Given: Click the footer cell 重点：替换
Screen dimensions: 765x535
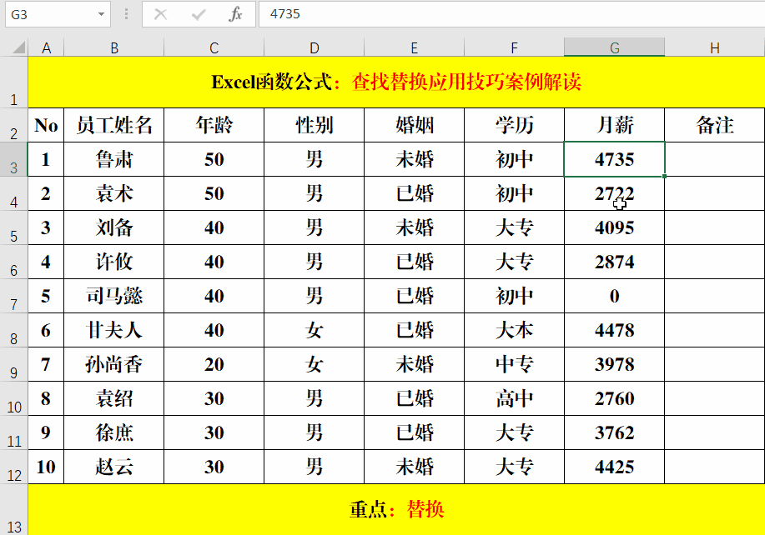Looking at the screenshot, I should point(396,510).
